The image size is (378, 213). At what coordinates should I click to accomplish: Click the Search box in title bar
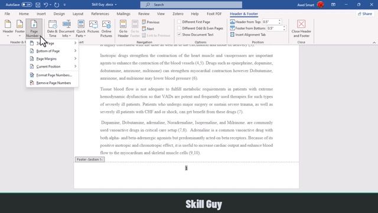[191, 5]
